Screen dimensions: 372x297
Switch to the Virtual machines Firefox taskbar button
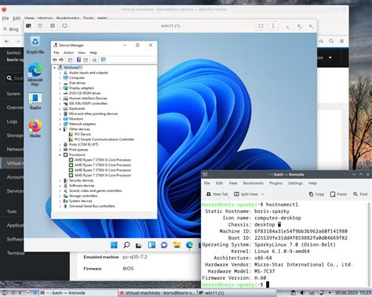click(157, 293)
